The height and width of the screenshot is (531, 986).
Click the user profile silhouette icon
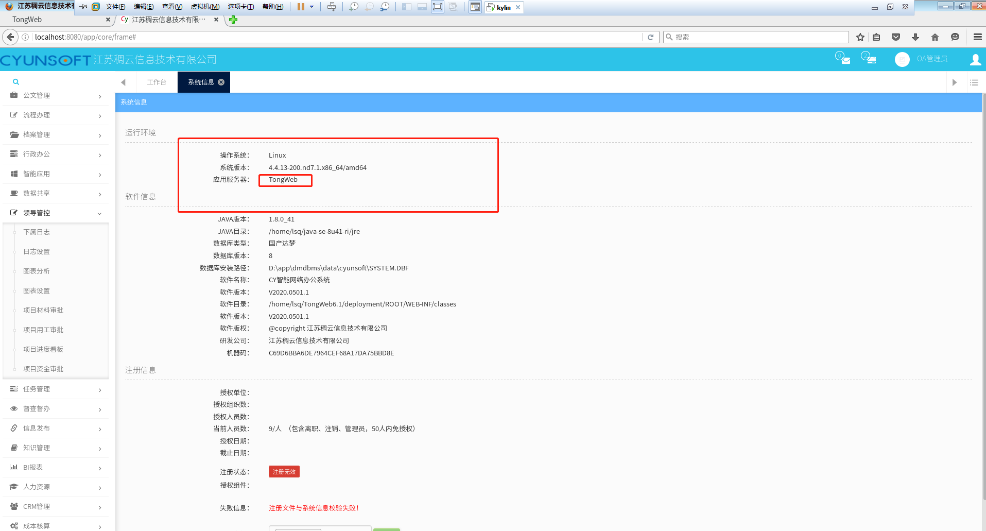pyautogui.click(x=975, y=60)
